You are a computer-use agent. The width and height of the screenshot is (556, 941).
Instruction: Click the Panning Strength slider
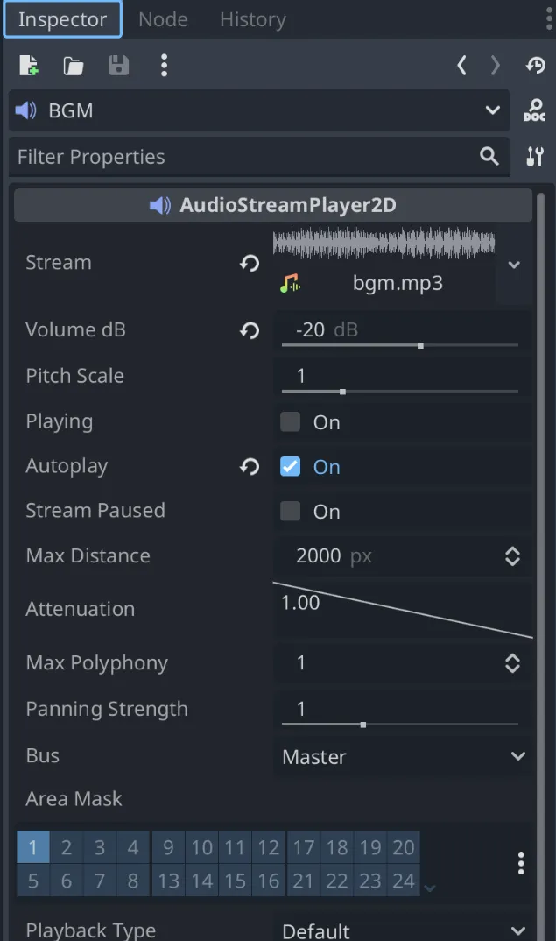pos(399,725)
